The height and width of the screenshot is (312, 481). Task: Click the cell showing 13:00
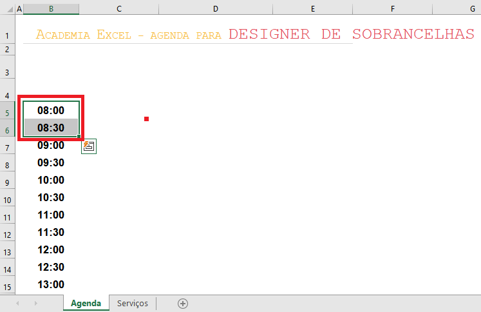(51, 284)
